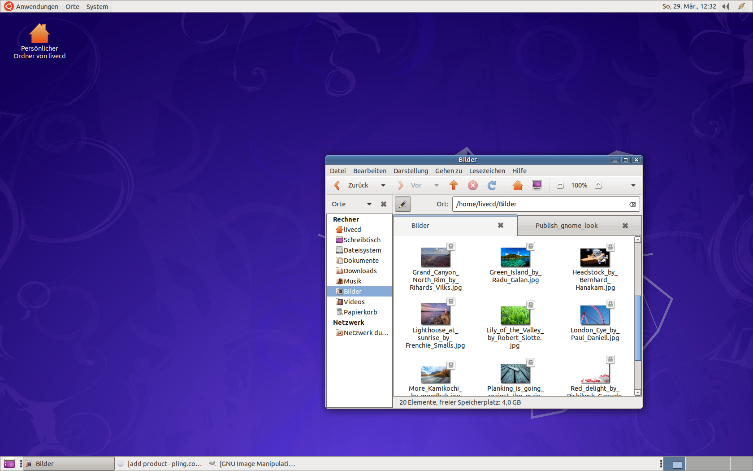The image size is (753, 471).
Task: Zoom out with the minus icon
Action: pos(560,185)
